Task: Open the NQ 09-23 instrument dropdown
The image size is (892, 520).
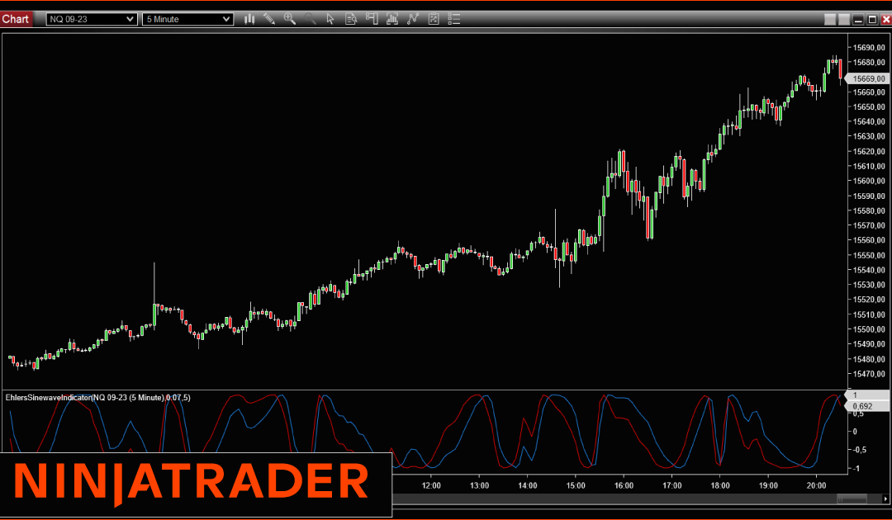Action: [x=92, y=19]
